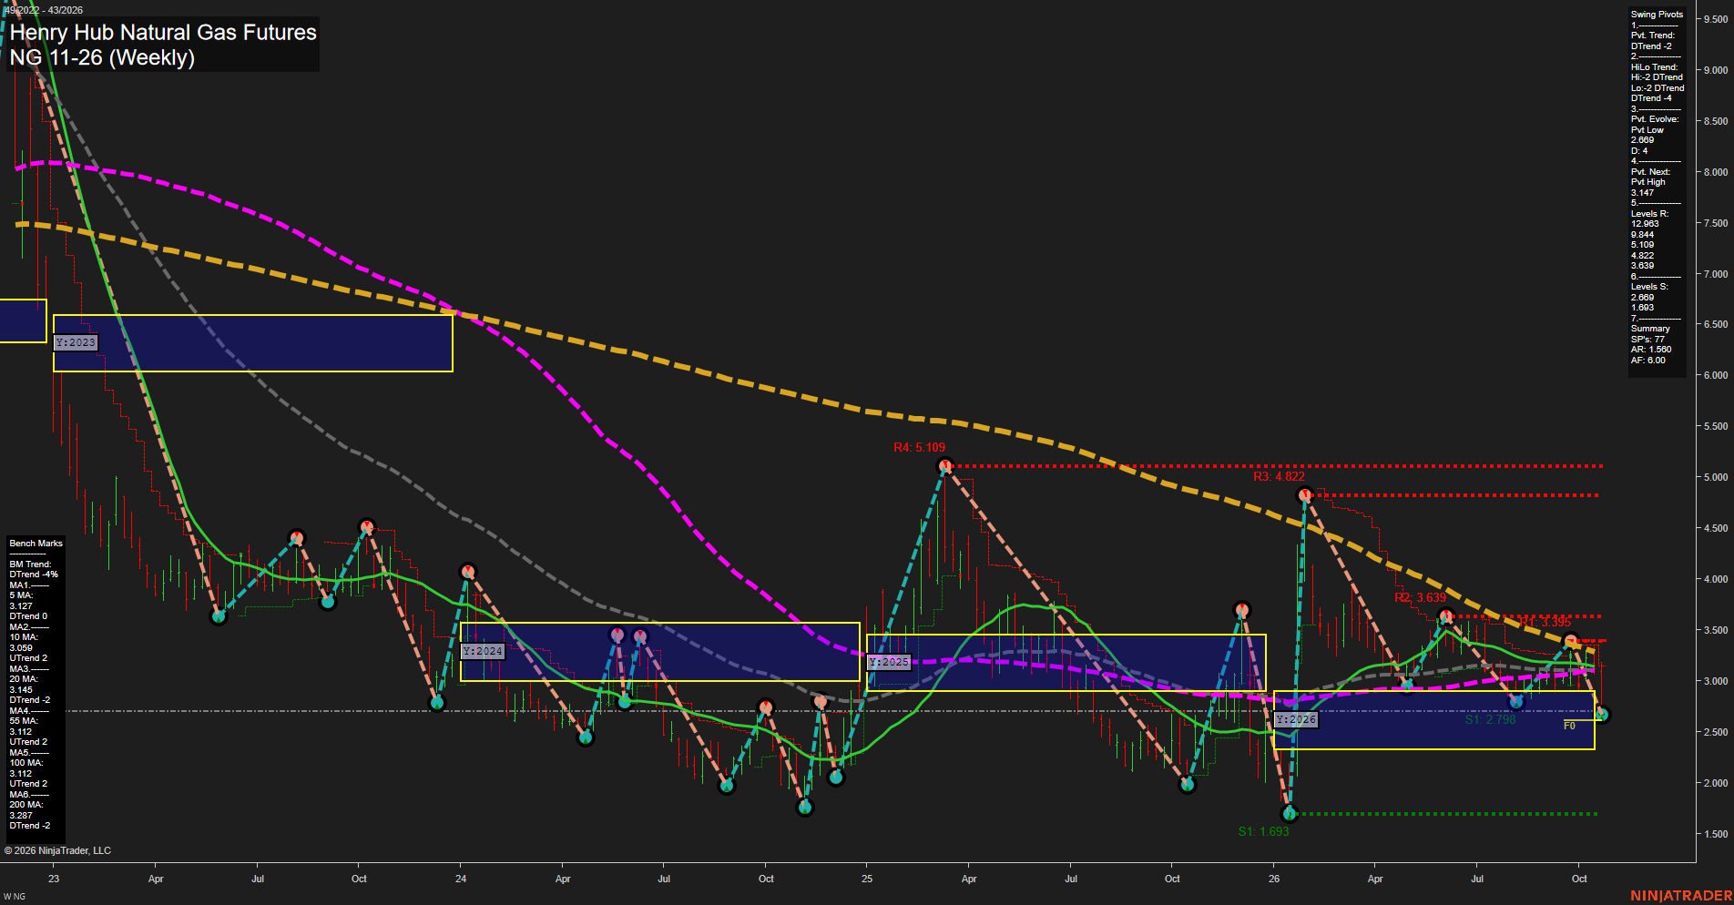Screen dimensions: 1734x905
Task: Select the R3: 4.822 resistance label
Action: pos(1279,476)
